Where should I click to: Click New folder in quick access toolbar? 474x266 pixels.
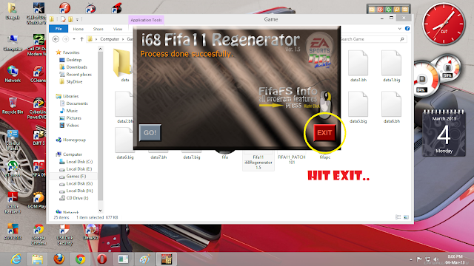70,20
